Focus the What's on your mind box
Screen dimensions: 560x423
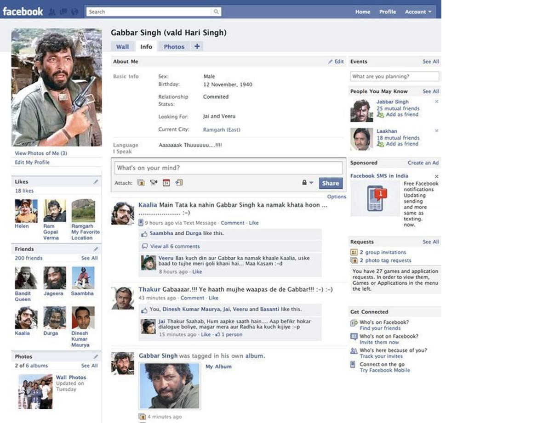(x=229, y=168)
